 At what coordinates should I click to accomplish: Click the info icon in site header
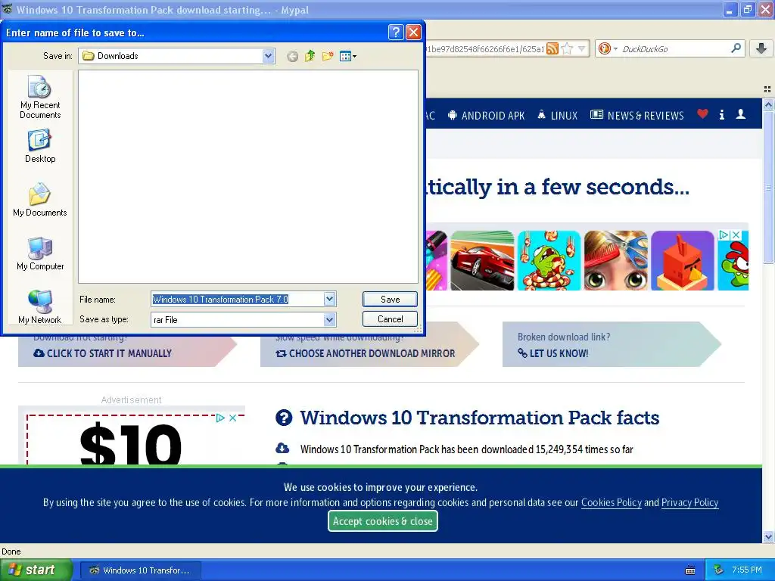click(x=721, y=115)
